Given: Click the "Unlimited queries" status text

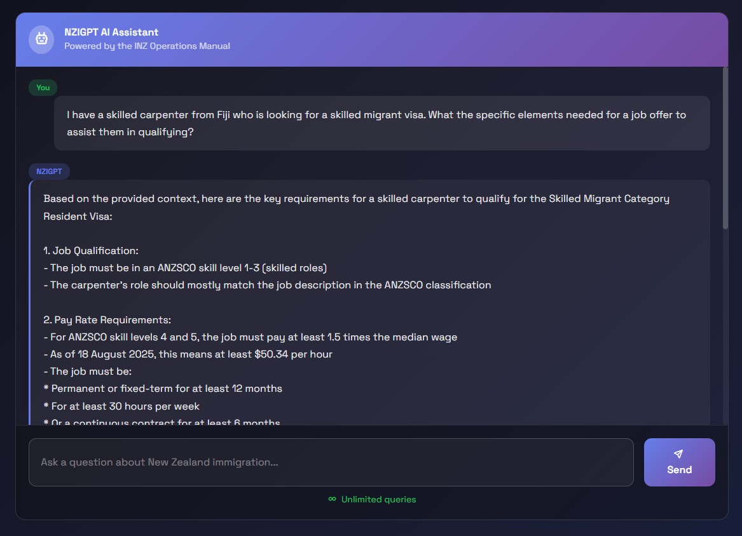Looking at the screenshot, I should [x=378, y=499].
